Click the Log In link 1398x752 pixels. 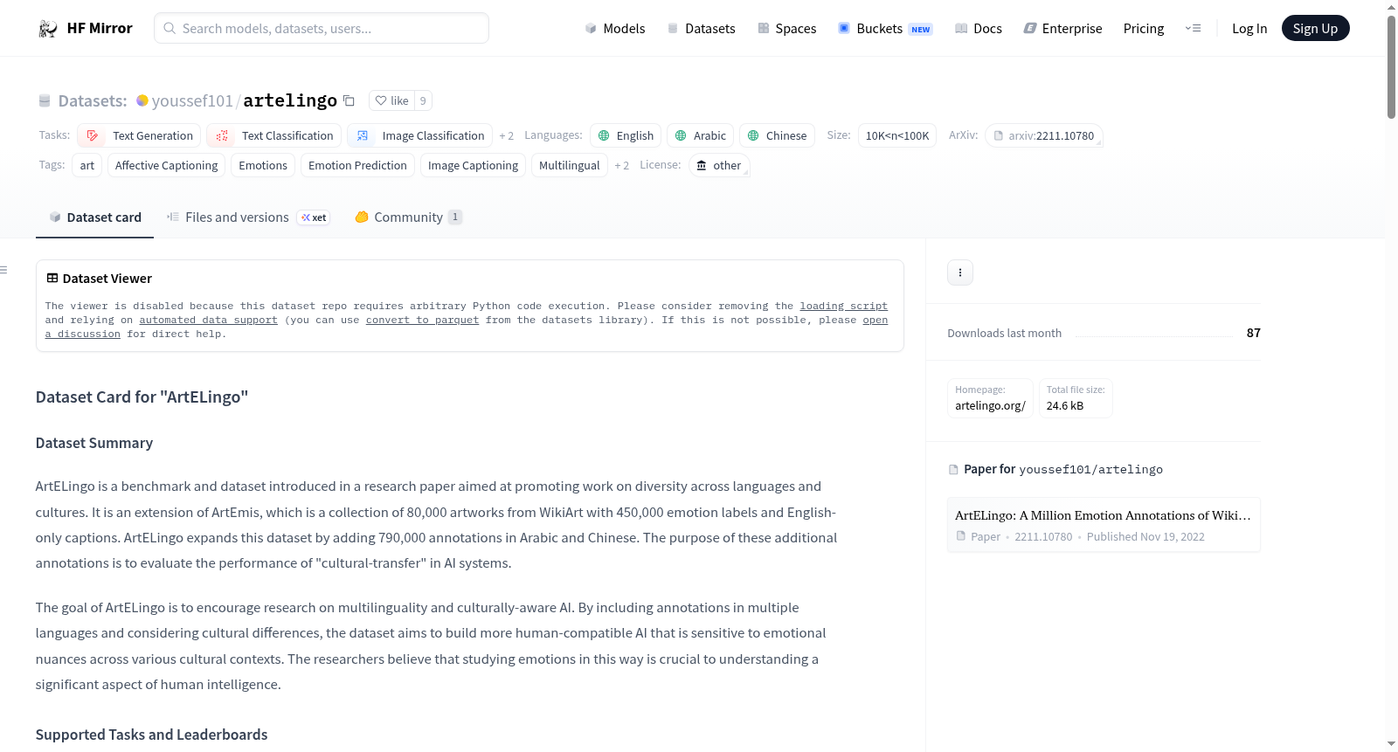click(1249, 28)
